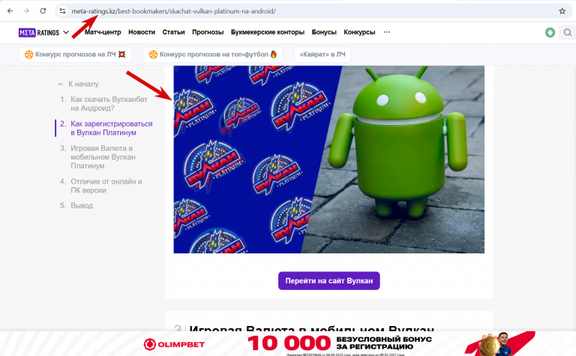
Task: Jump to the Вывод section
Action: pos(82,205)
